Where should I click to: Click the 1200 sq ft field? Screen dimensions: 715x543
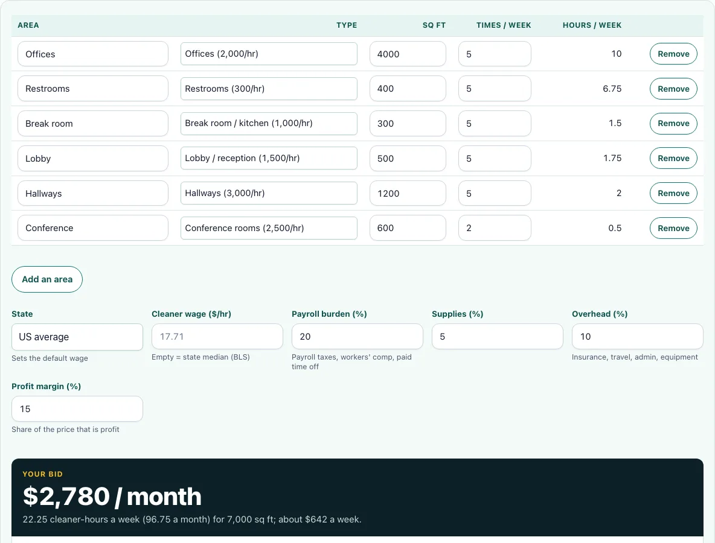coord(408,193)
